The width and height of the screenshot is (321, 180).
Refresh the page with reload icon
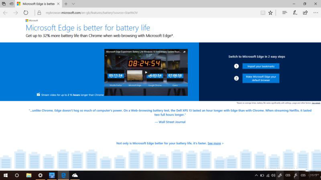pos(26,12)
